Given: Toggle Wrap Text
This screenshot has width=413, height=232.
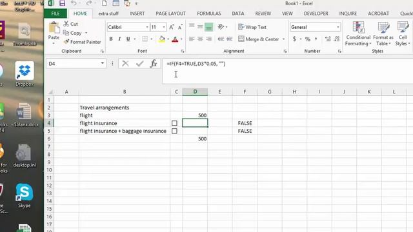Looking at the screenshot, I should pyautogui.click(x=252, y=27).
